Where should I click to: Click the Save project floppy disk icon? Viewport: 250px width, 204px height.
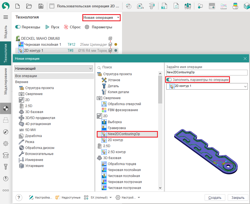click(x=41, y=6)
